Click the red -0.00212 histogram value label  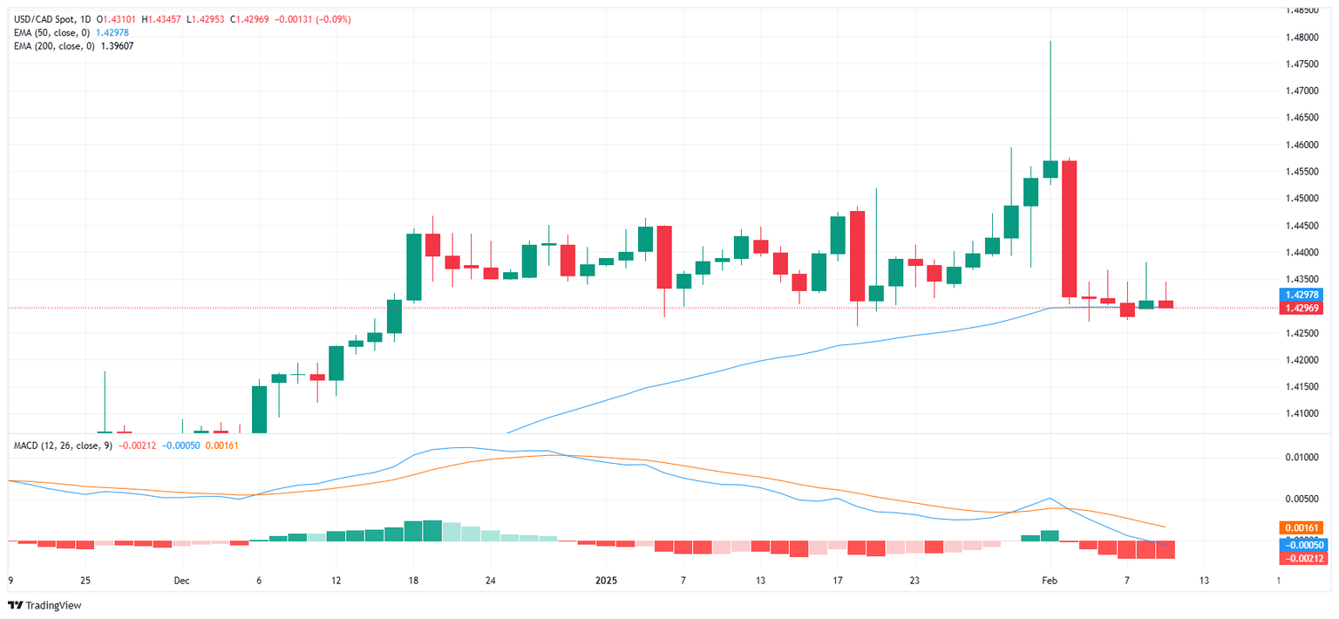point(1303,558)
